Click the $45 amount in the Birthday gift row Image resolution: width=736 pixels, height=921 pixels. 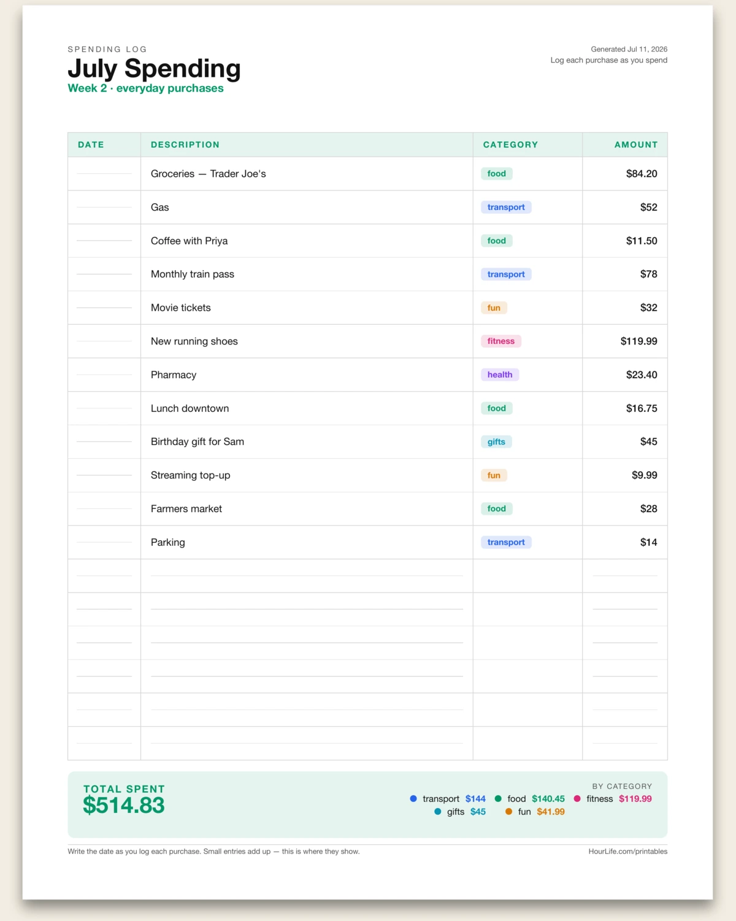(649, 441)
